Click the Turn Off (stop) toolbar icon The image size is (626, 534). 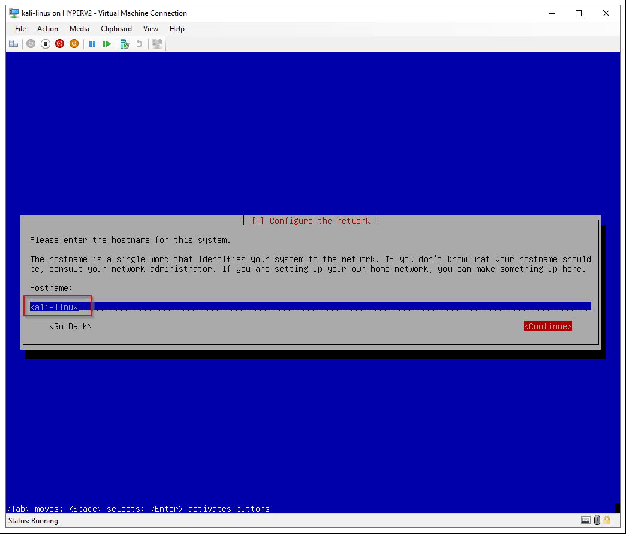point(45,44)
